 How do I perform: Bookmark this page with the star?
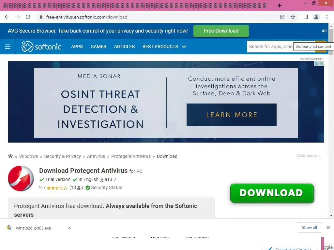[293, 17]
